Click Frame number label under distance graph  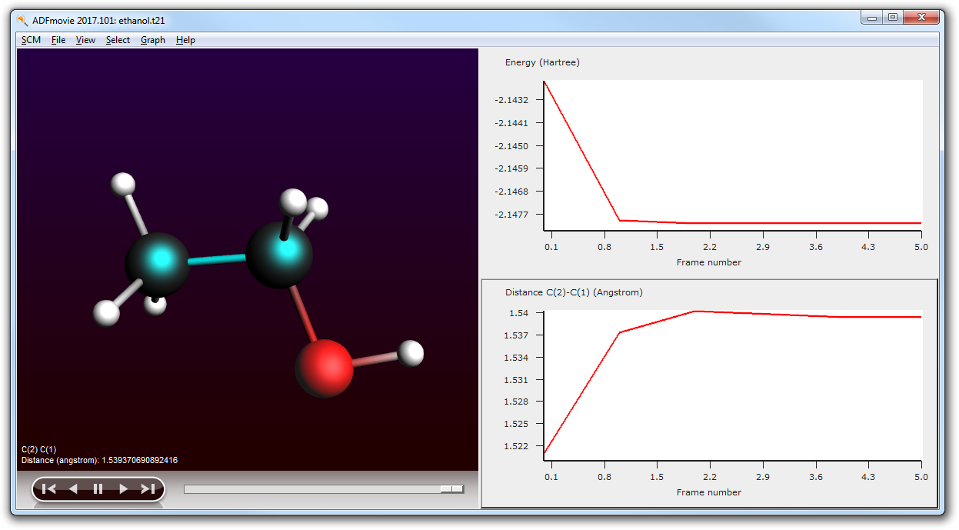coord(709,492)
